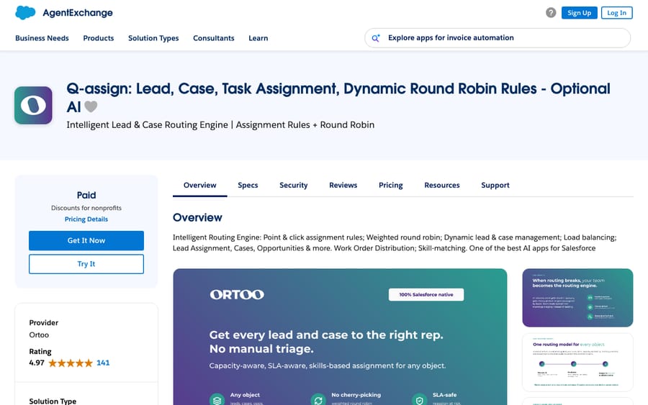Click the Get It Now button
The width and height of the screenshot is (648, 405).
pos(86,241)
